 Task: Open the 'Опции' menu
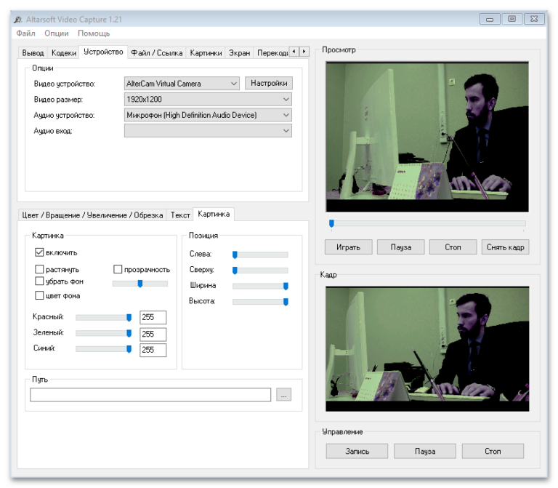pyautogui.click(x=56, y=33)
